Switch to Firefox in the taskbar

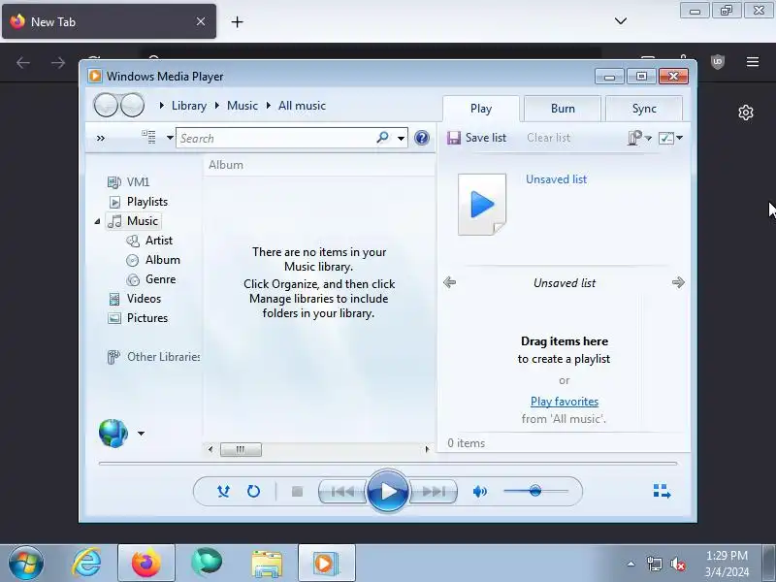(x=146, y=563)
